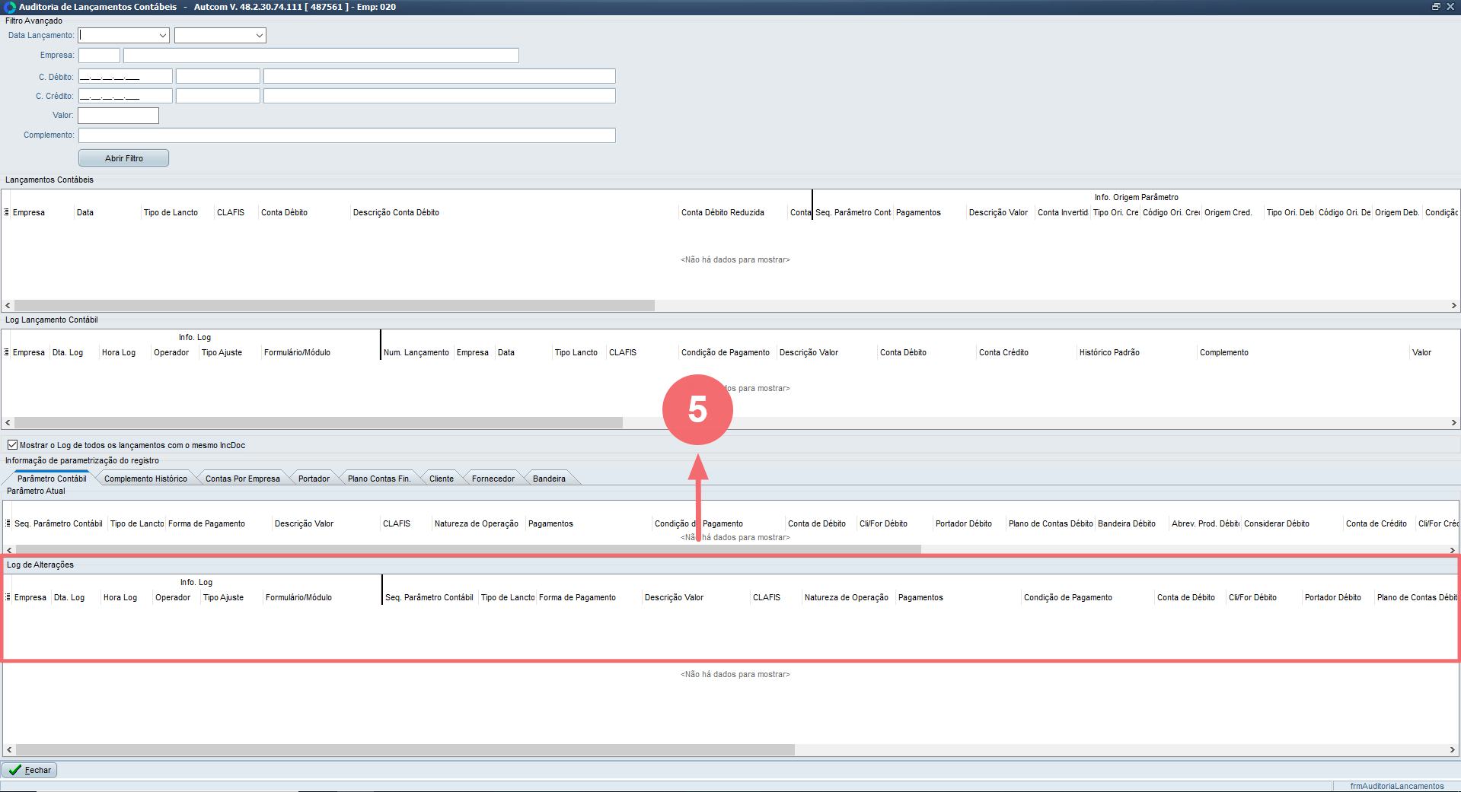
Task: Click the C. Crédito description field
Action: pos(439,96)
